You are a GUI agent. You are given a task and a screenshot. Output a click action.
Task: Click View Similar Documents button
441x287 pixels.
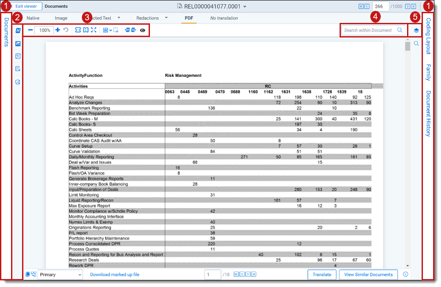(368, 275)
